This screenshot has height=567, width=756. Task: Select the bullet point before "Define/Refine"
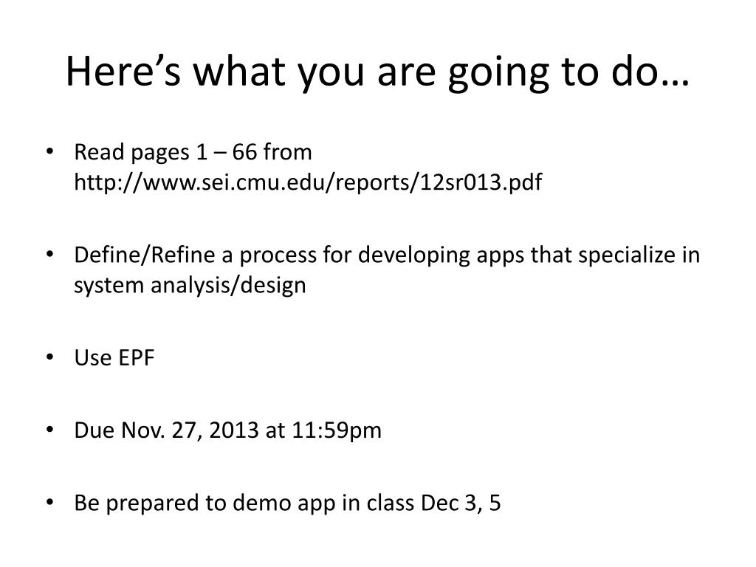[49, 254]
